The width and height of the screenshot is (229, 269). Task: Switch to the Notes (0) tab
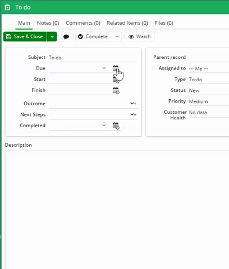pyautogui.click(x=48, y=23)
